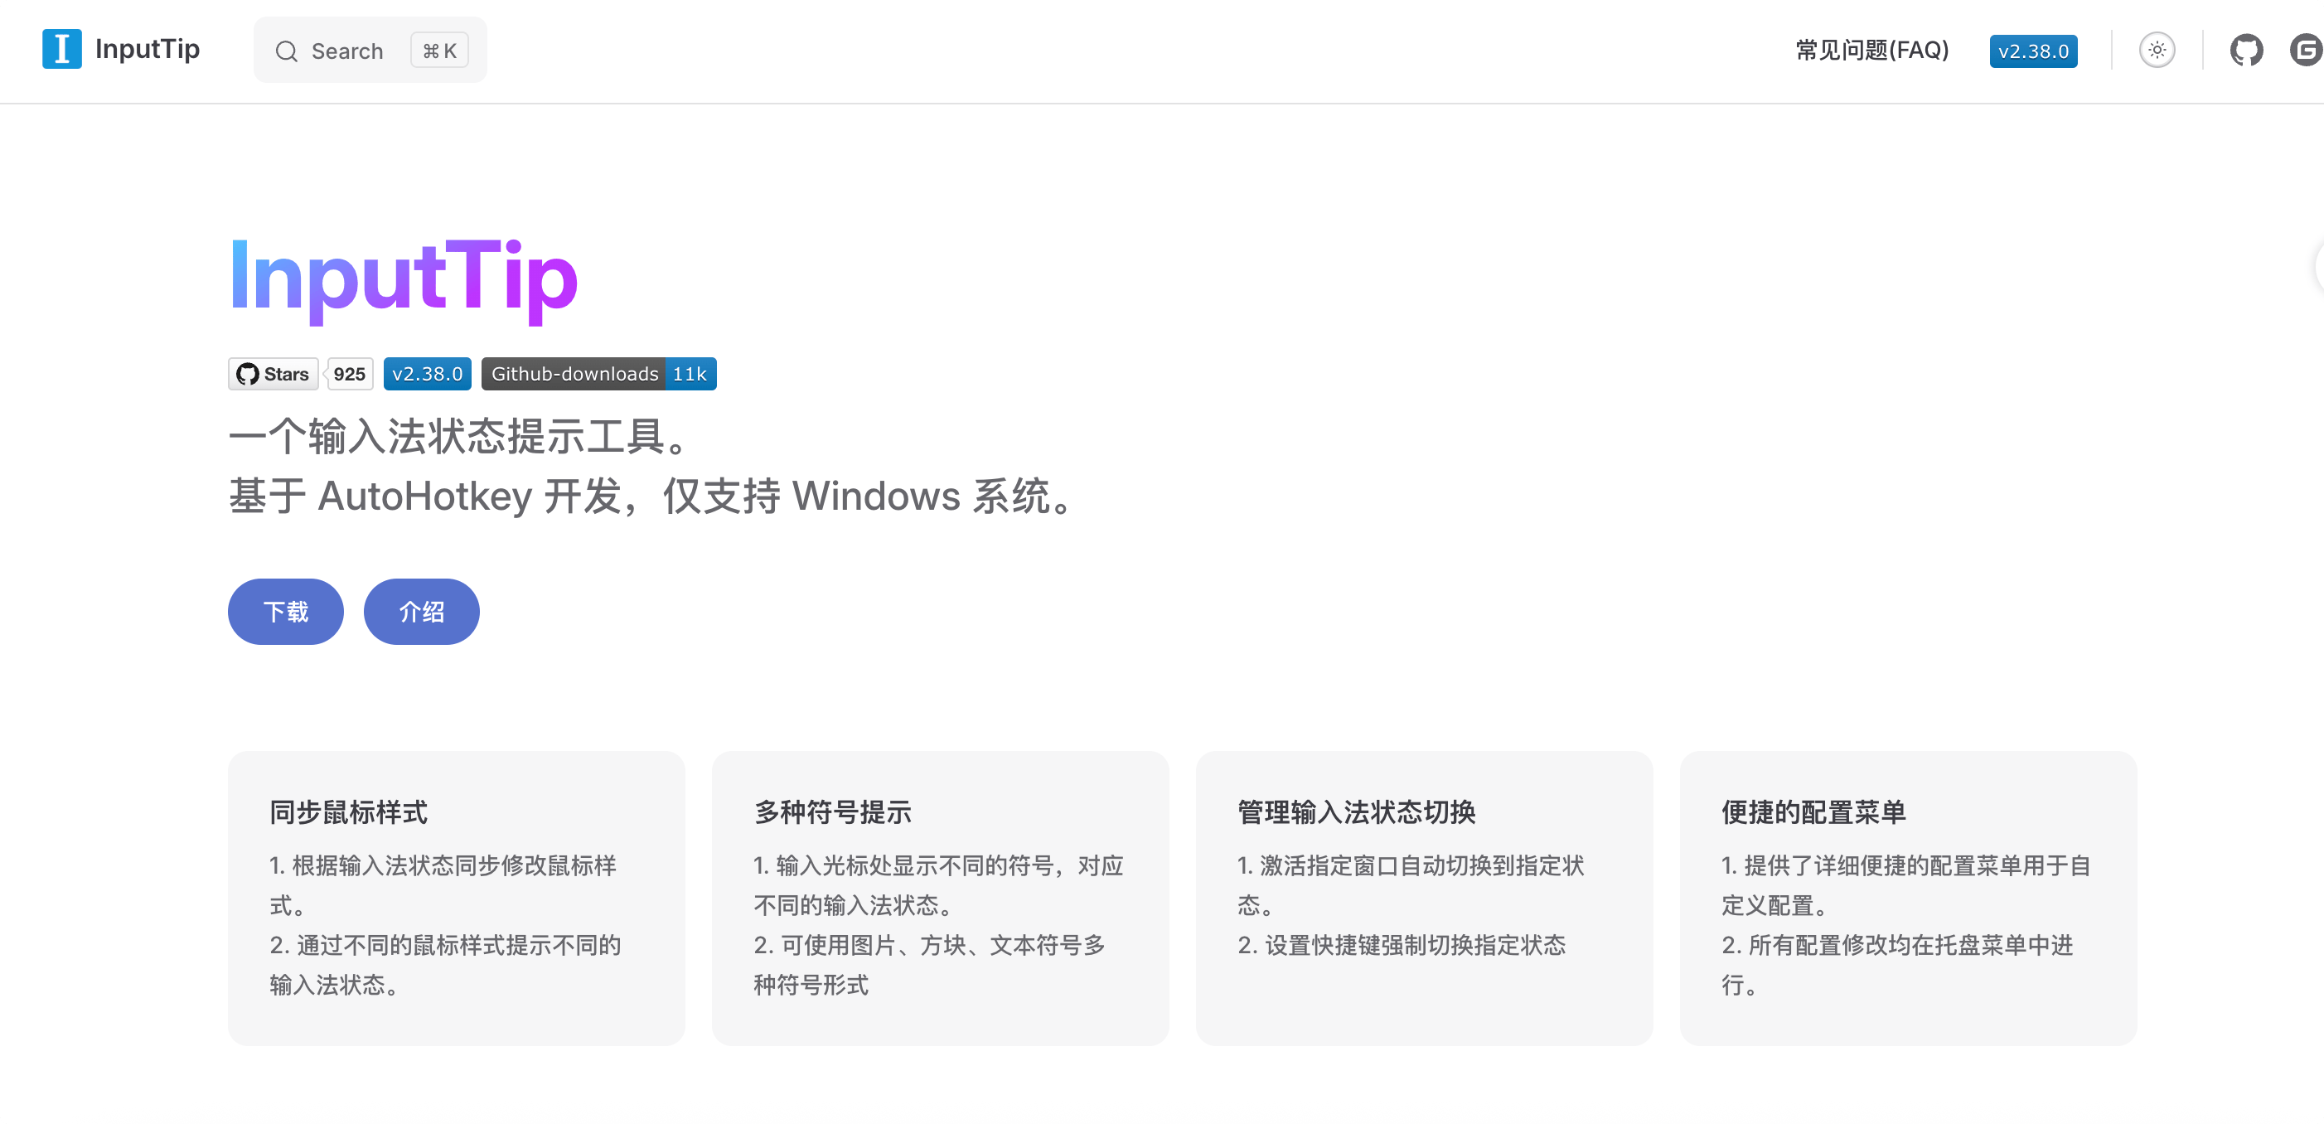This screenshot has width=2324, height=1124.
Task: Open the Gitee icon link
Action: [x=2306, y=50]
